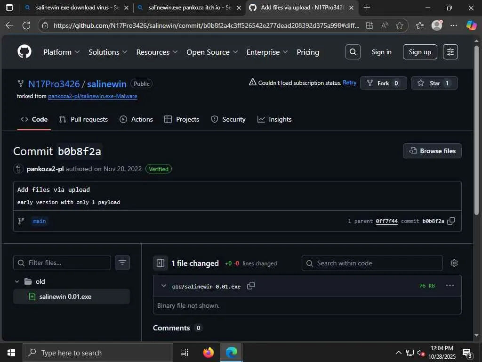Screen dimensions: 482x362
Task: Copy file path of old/salinewin 0.01.exe
Action: pyautogui.click(x=251, y=286)
